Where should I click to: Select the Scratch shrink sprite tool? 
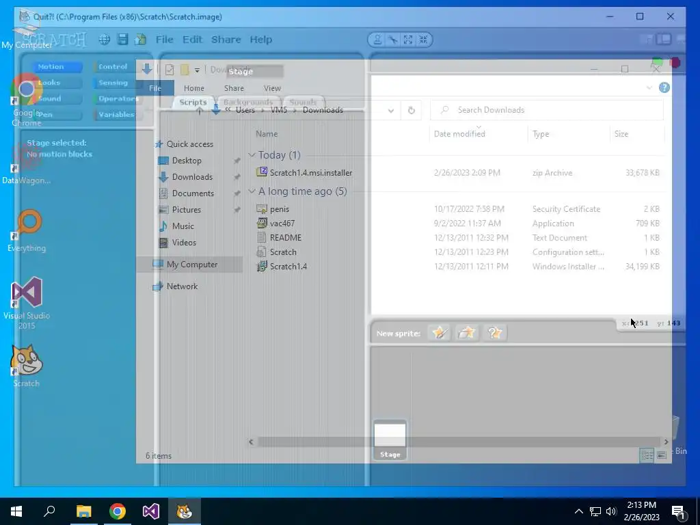click(423, 40)
